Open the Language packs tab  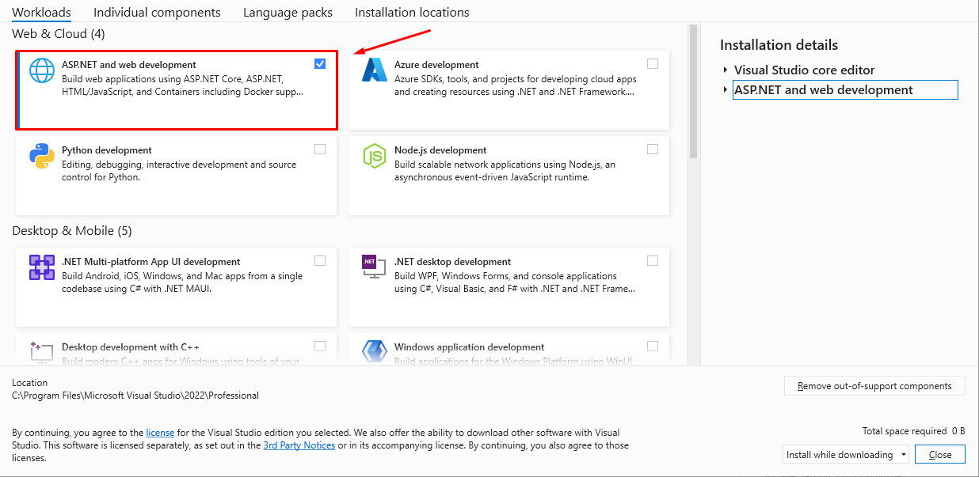pos(288,13)
